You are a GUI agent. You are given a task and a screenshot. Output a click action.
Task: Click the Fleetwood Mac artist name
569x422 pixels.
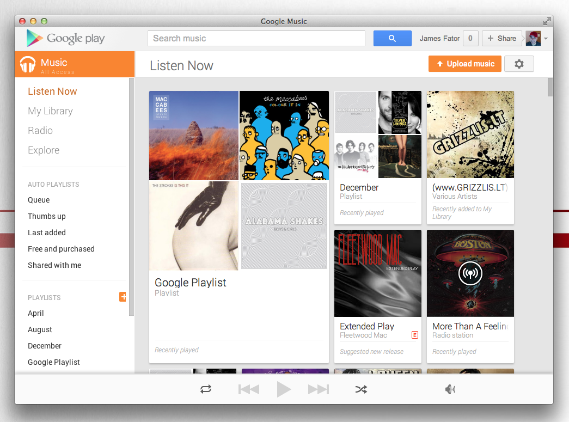click(363, 335)
